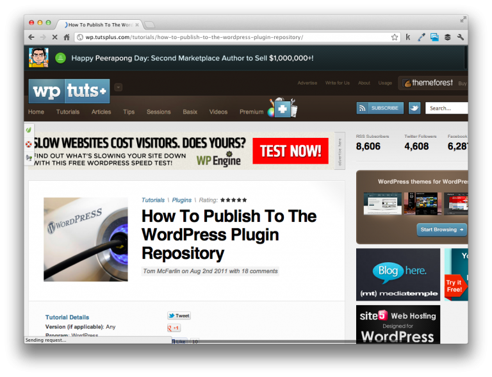Visit the themeforest header button
The height and width of the screenshot is (377, 492).
432,83
